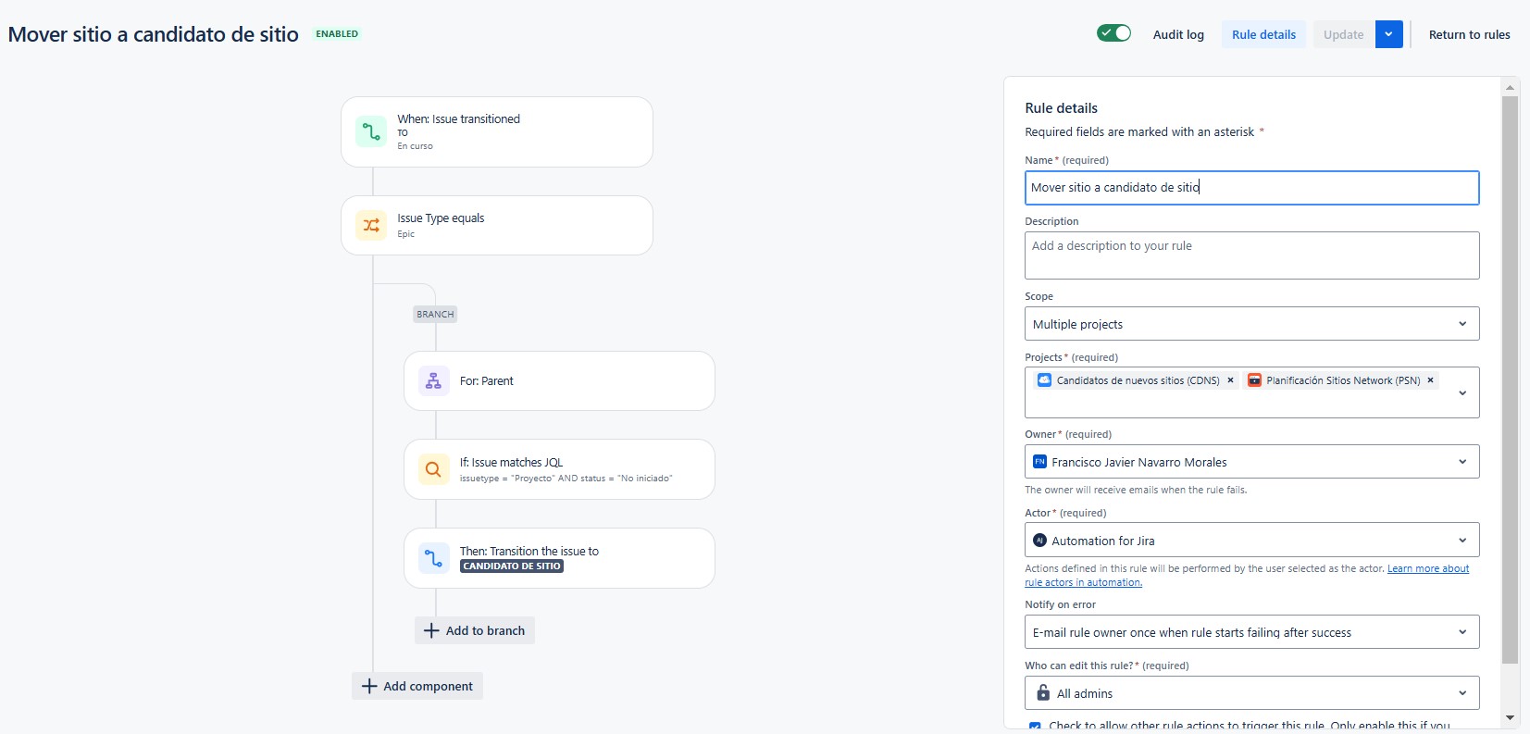Select the Rule details tab
This screenshot has height=734, width=1530.
tap(1263, 34)
